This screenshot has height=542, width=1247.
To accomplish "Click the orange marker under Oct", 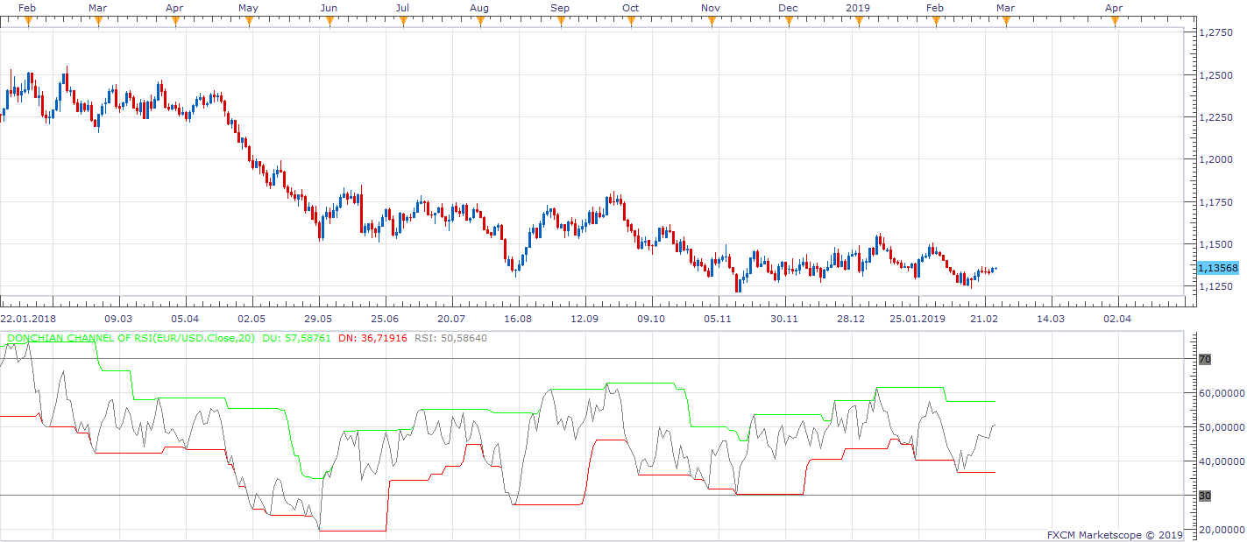I will click(630, 22).
